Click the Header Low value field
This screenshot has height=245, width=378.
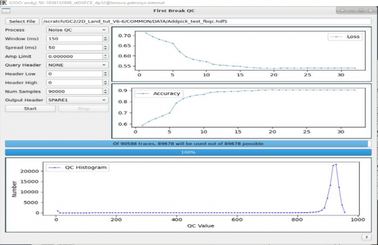tap(74, 74)
